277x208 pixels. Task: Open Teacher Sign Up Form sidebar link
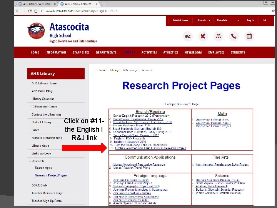coord(47,201)
